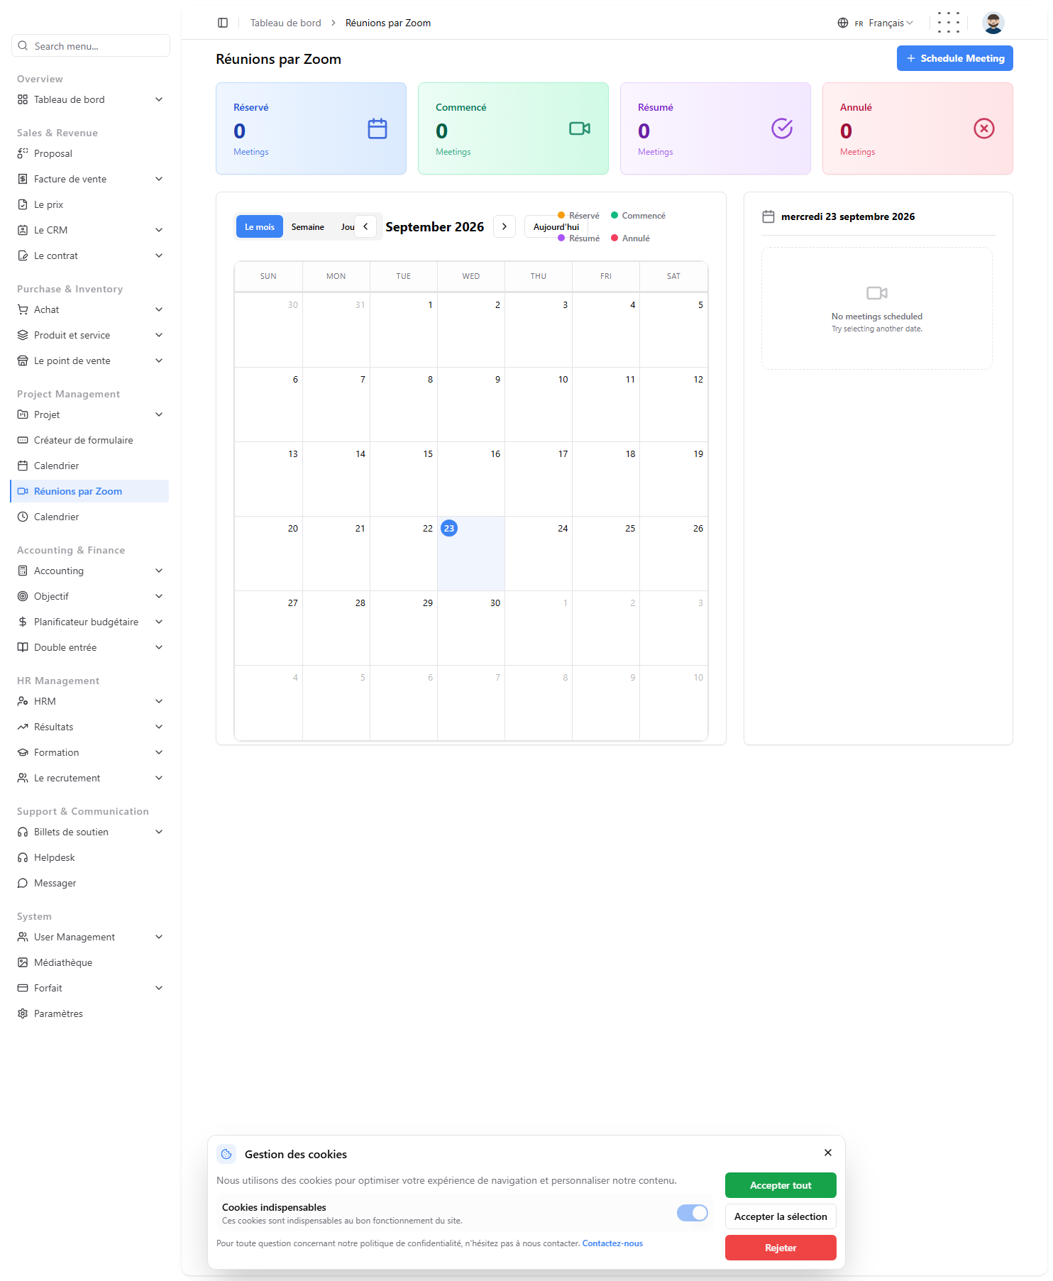Open the Français language dropdown
Image resolution: width=1053 pixels, height=1281 pixels.
pos(884,23)
